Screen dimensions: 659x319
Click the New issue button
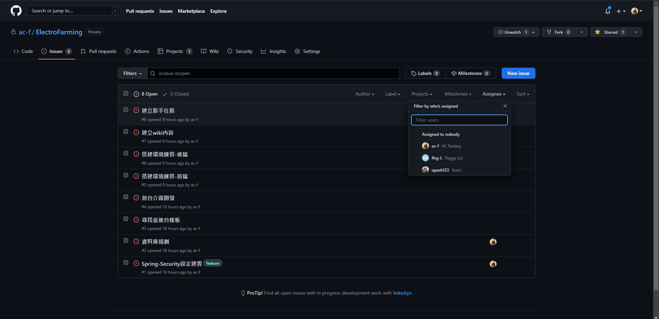518,73
